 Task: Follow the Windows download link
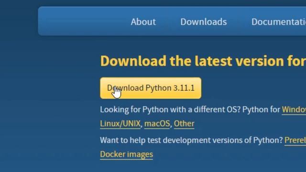click(294, 109)
